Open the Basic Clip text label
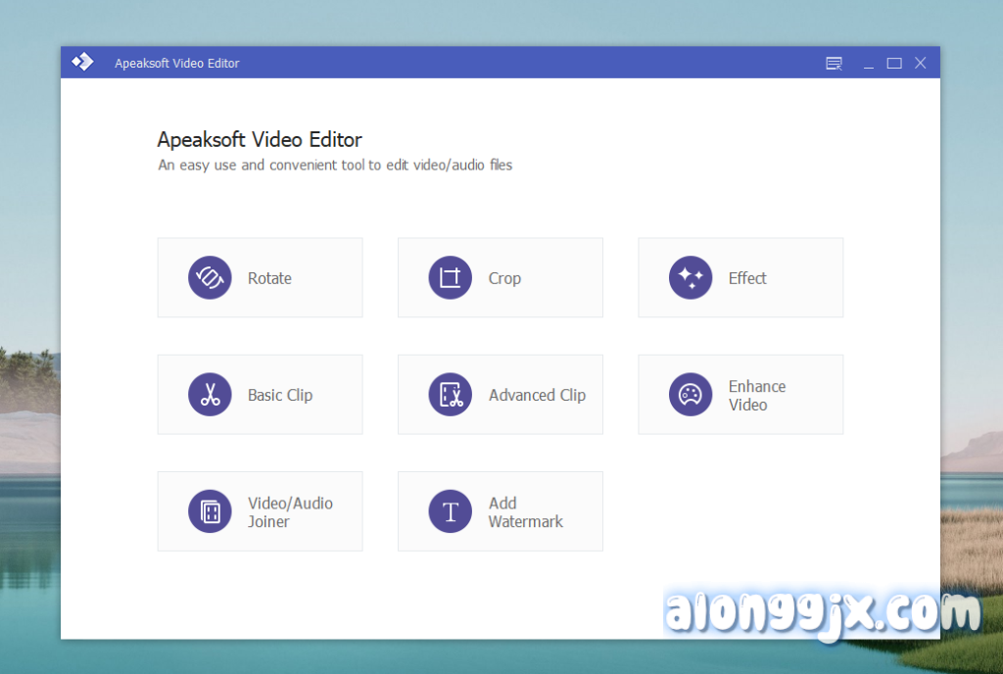Image resolution: width=1003 pixels, height=674 pixels. (280, 395)
